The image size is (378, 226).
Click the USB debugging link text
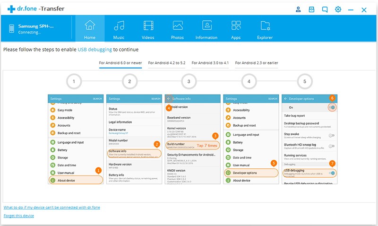click(x=95, y=50)
